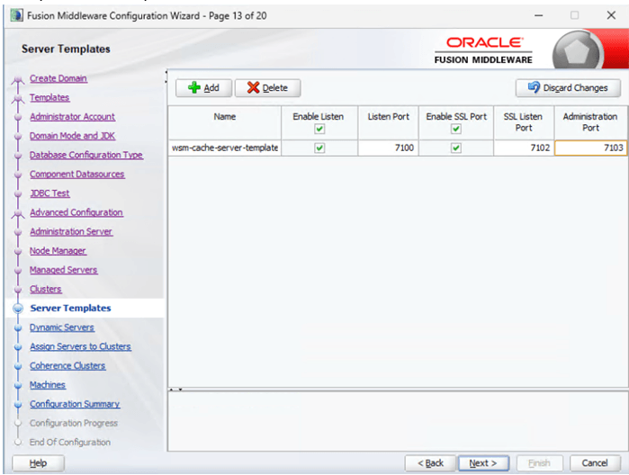629x475 pixels.
Task: Click the Name column header
Action: click(225, 122)
